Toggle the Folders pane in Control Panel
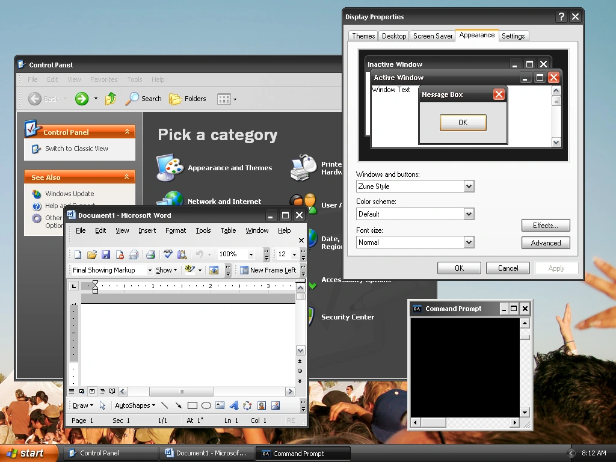 pyautogui.click(x=188, y=99)
